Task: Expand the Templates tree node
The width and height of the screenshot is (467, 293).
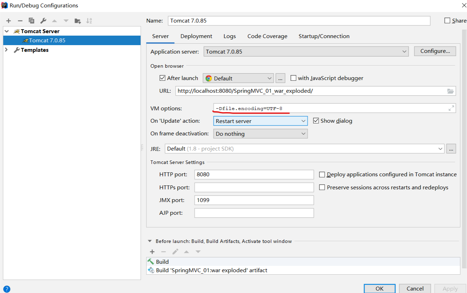Action: (x=7, y=50)
